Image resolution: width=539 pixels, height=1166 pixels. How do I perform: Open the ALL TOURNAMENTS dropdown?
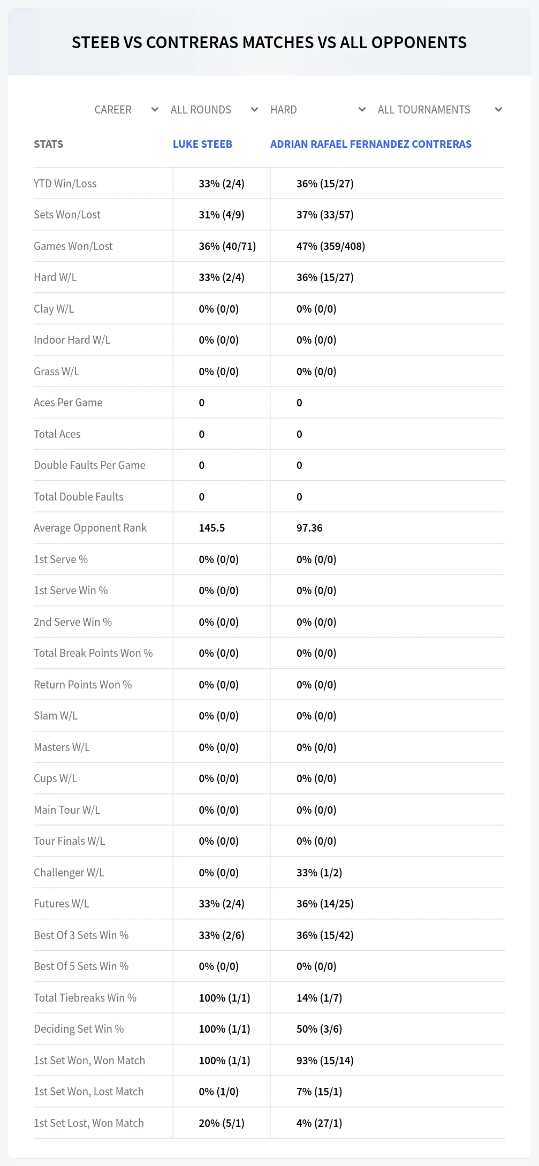point(439,110)
